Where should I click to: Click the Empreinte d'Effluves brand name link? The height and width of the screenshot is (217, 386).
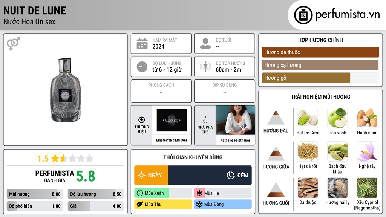[x=172, y=140]
